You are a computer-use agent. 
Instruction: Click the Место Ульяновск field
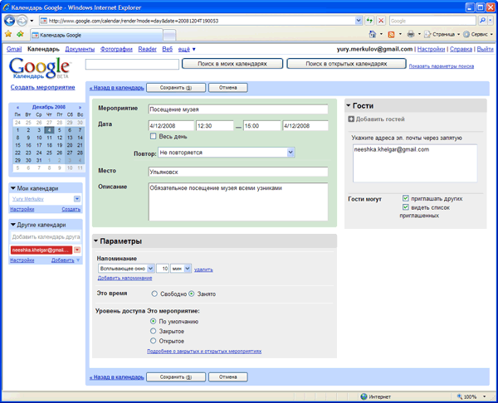pos(238,172)
